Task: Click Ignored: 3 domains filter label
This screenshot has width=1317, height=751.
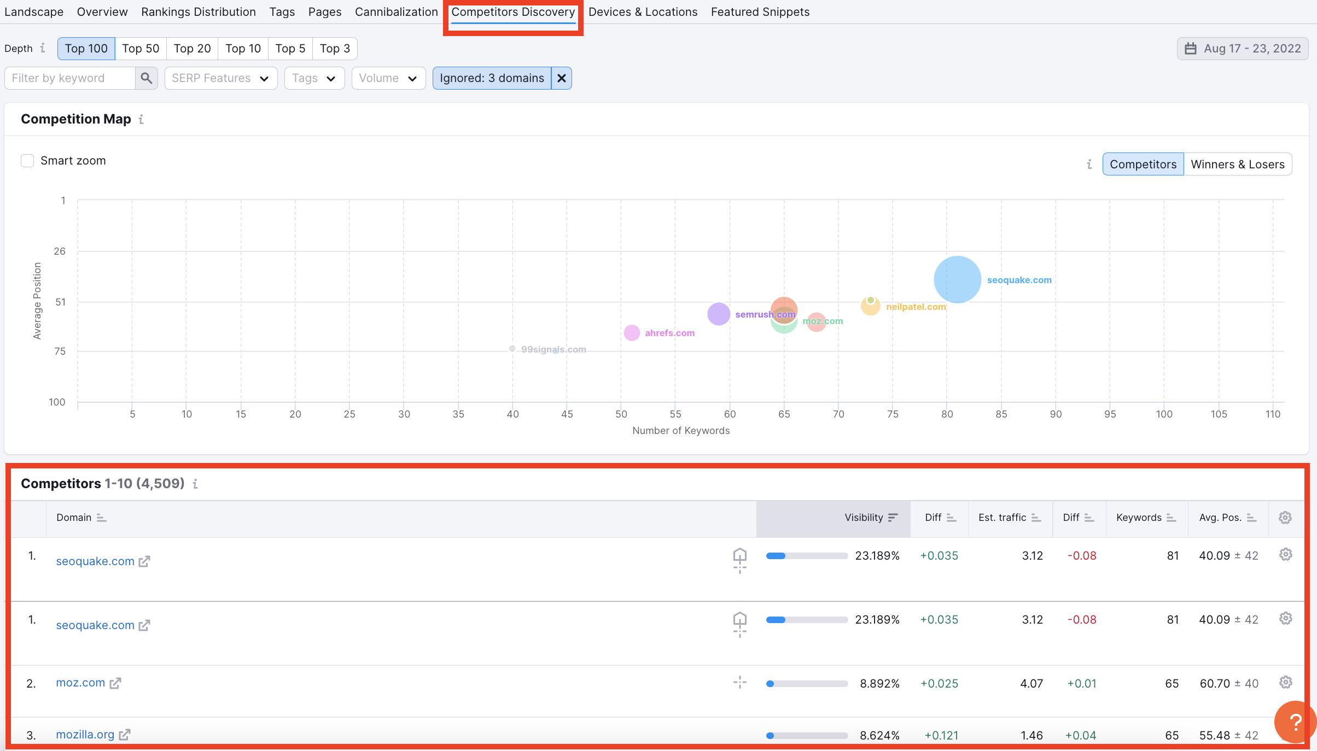Action: (492, 78)
